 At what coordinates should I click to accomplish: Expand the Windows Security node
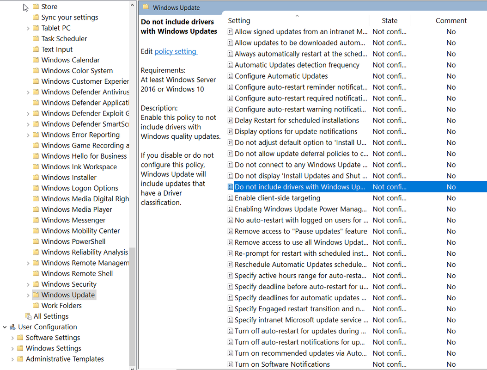click(28, 284)
